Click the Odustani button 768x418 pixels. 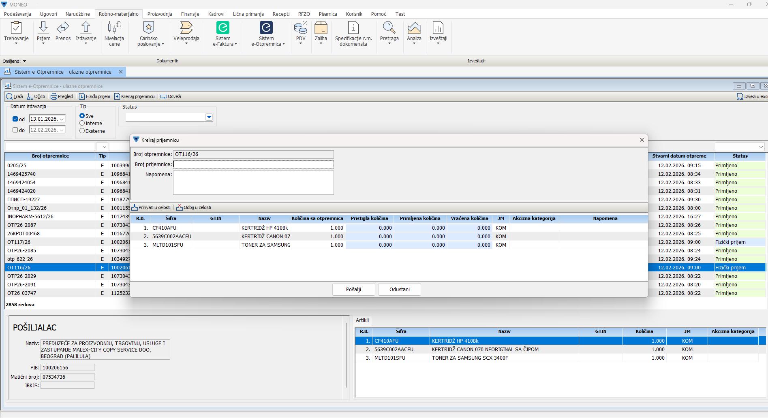(399, 290)
